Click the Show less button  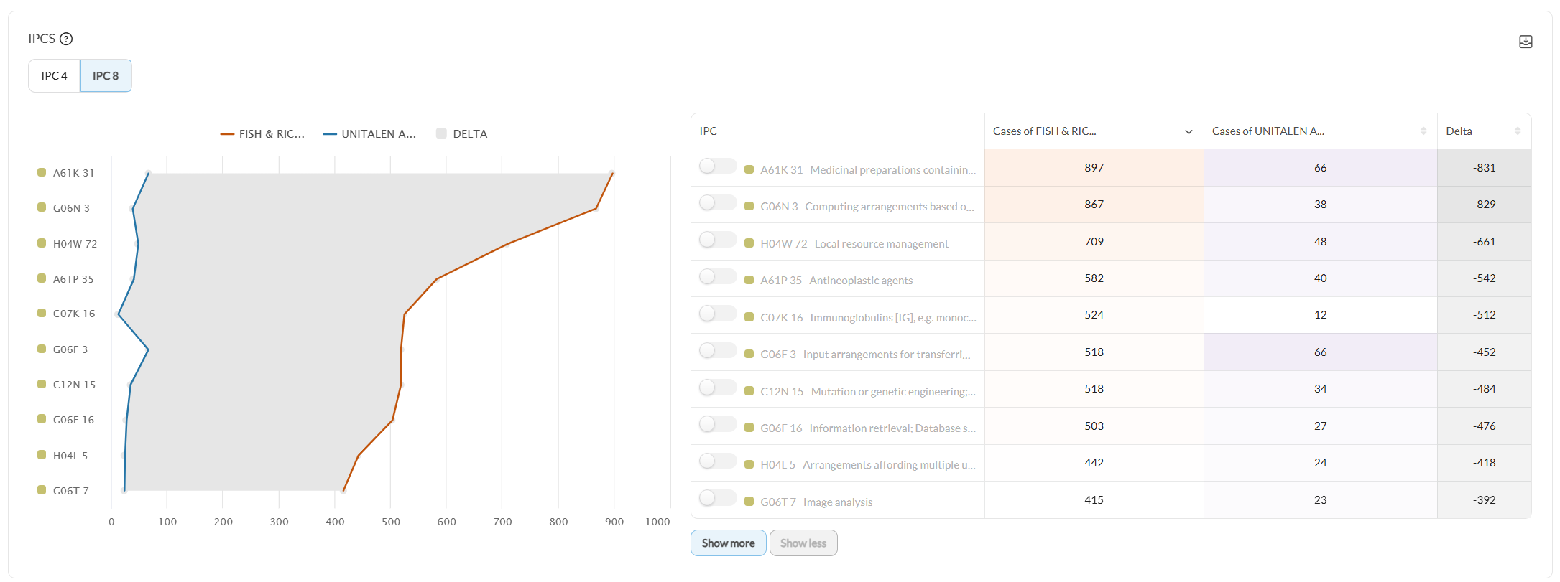pyautogui.click(x=803, y=543)
